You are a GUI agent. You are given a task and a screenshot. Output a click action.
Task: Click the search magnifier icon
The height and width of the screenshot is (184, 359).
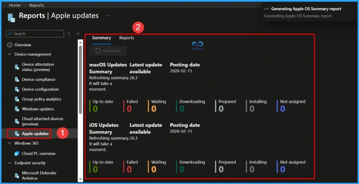click(9, 34)
